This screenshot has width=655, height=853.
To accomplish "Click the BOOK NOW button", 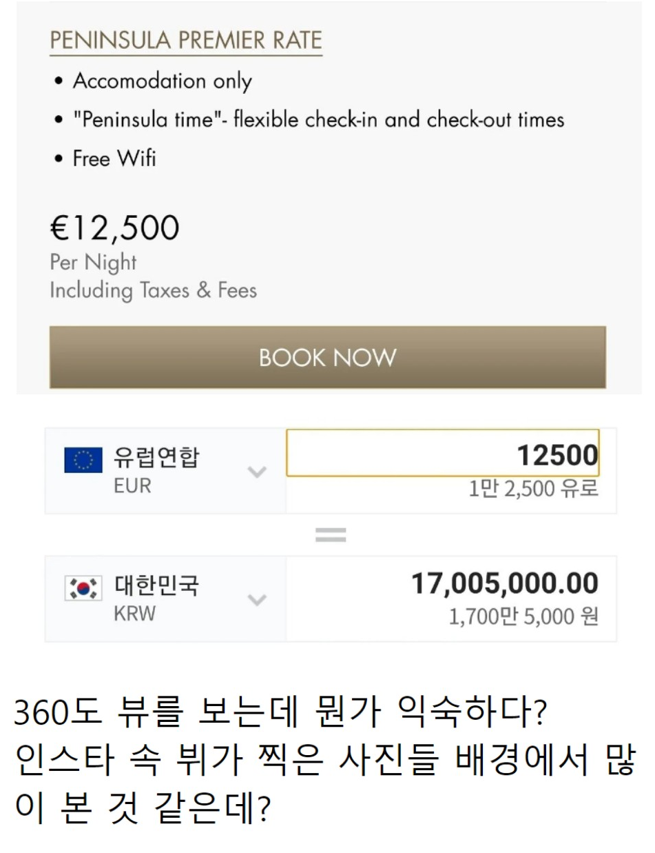I will pos(327,357).
